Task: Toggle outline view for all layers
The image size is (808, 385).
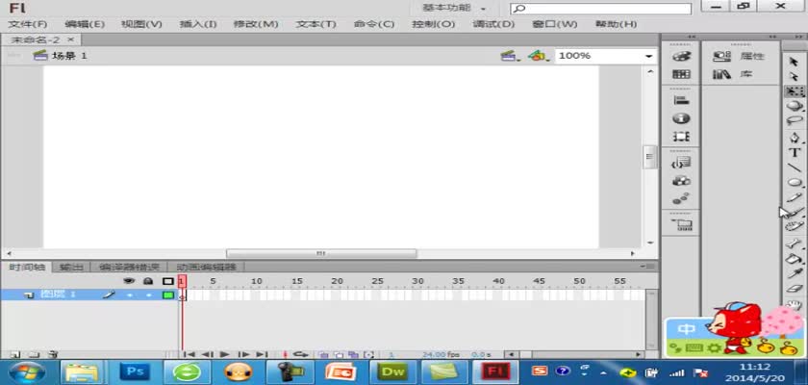Action: [x=167, y=281]
